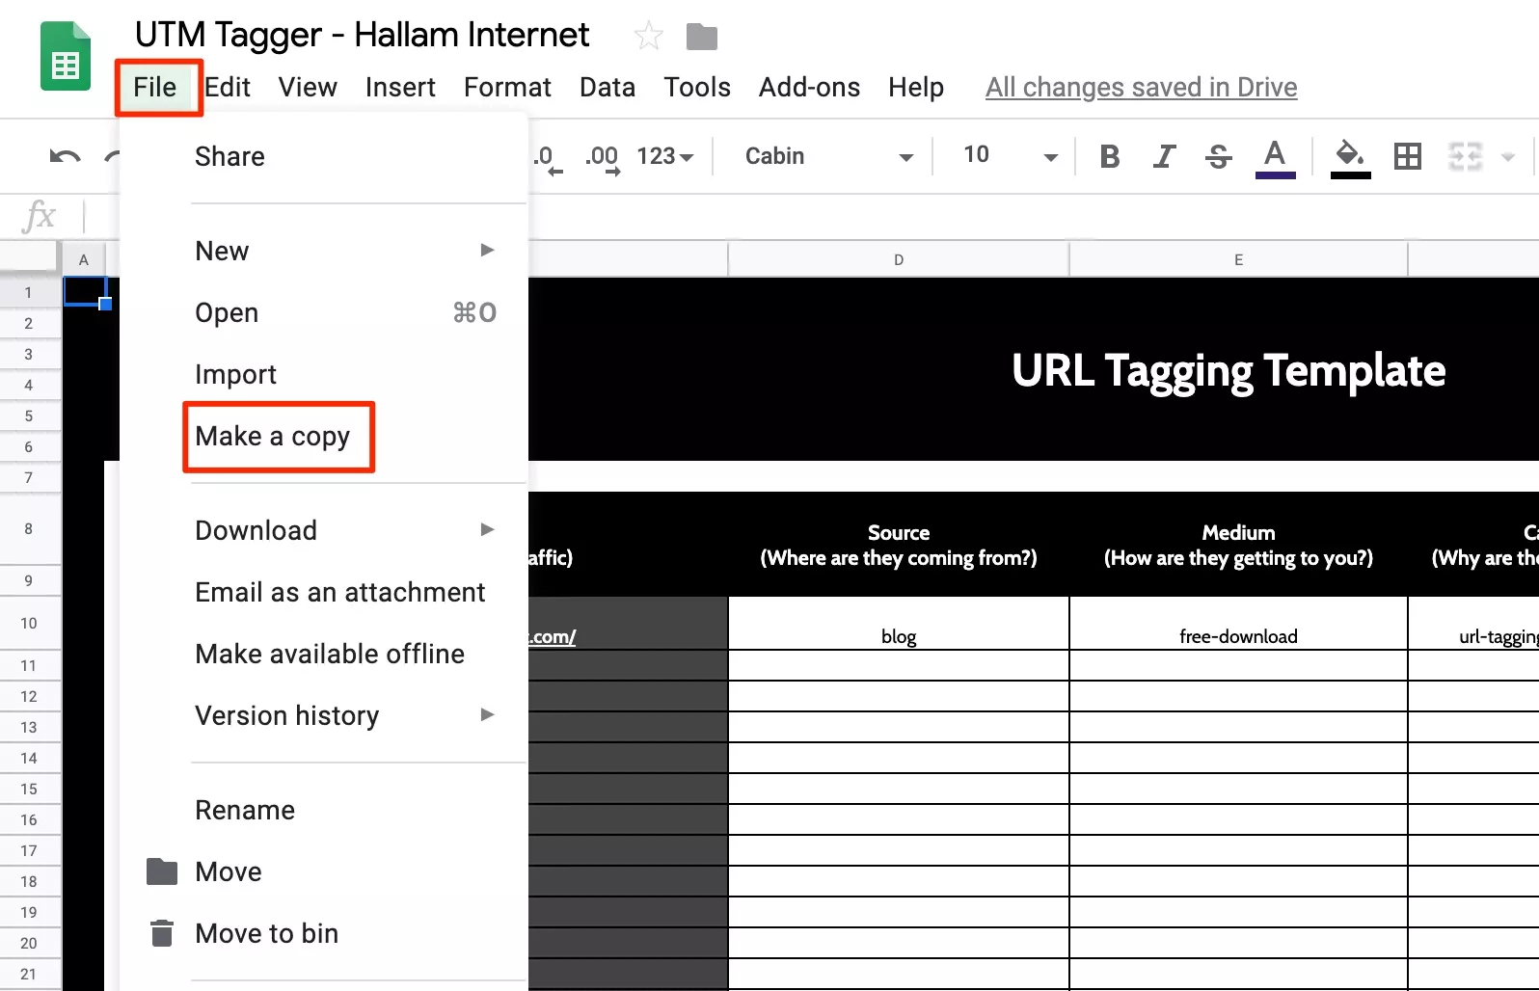Viewport: 1539px width, 991px height.
Task: Select row 20 header
Action: 29,943
